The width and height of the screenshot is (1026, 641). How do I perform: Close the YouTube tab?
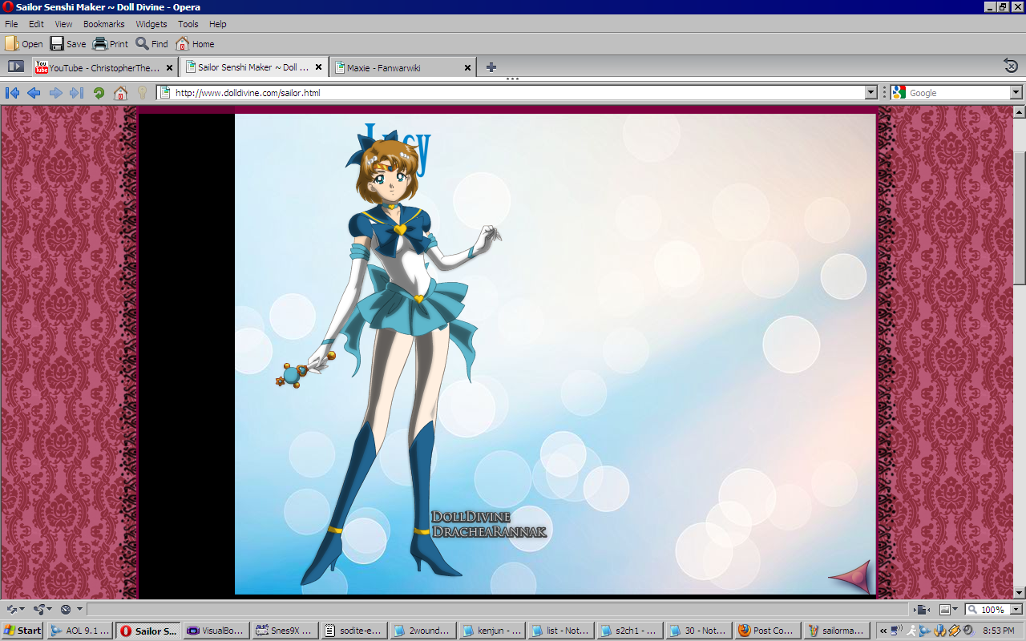coord(169,68)
